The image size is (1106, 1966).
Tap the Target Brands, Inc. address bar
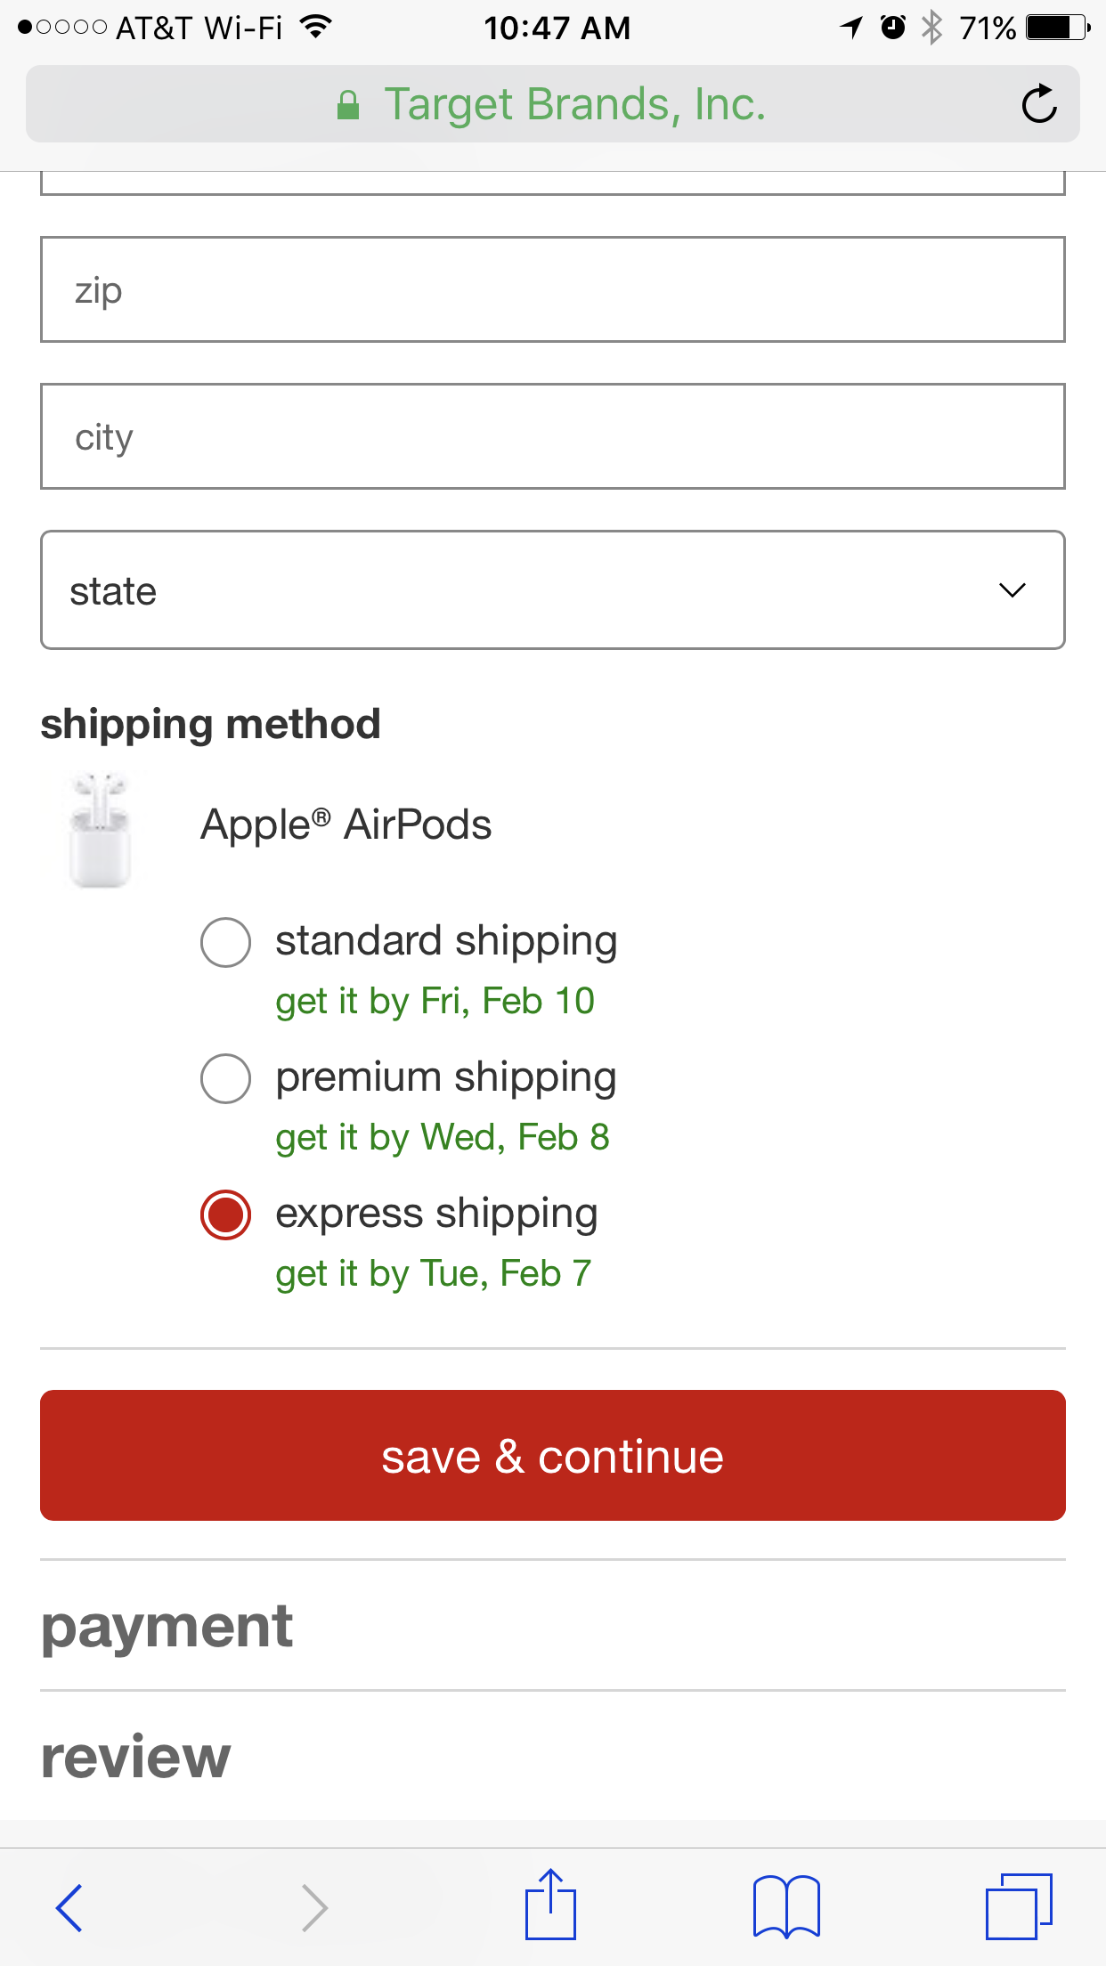[x=574, y=104]
